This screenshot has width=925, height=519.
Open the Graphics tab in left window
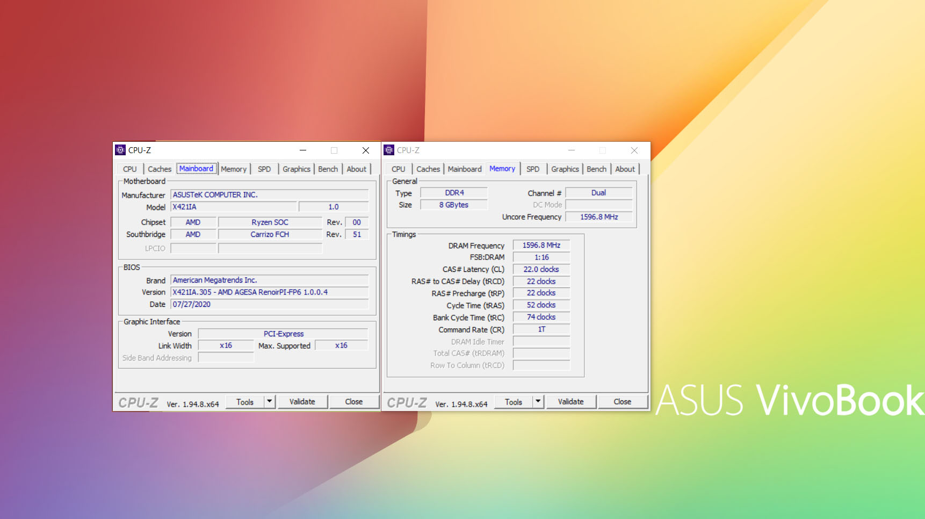[297, 169]
